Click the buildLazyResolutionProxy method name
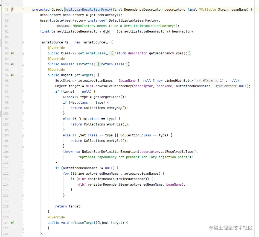The height and width of the screenshot is (237, 259). click(88, 9)
